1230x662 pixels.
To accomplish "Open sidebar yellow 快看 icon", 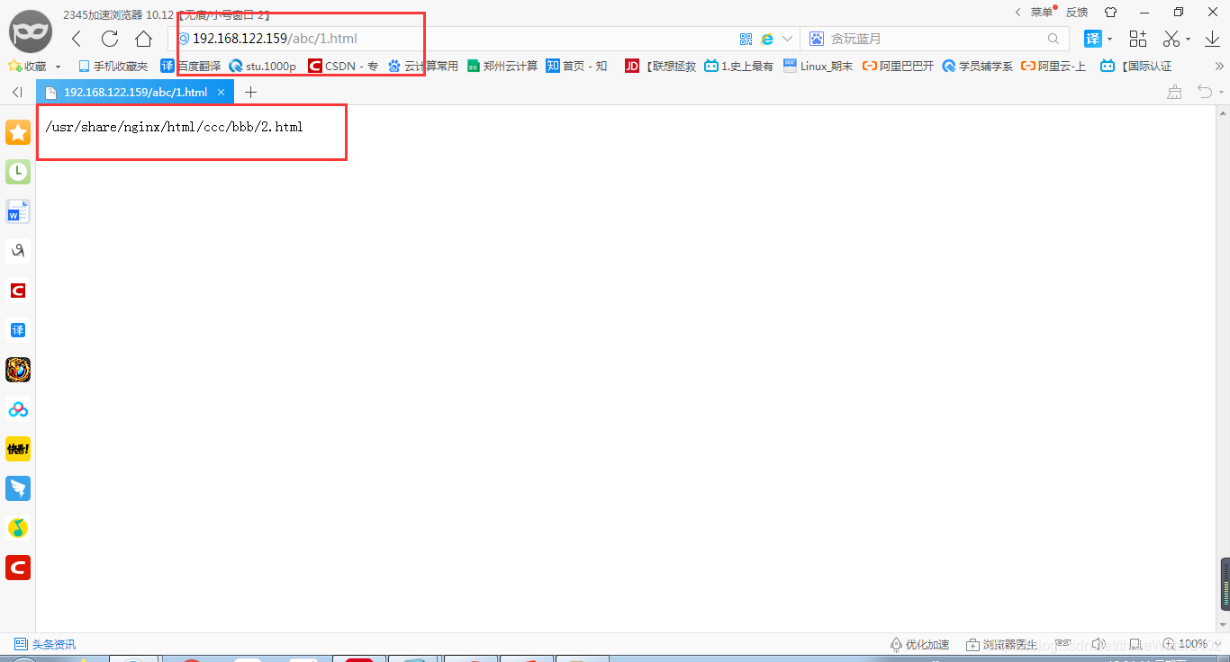I will click(x=18, y=449).
